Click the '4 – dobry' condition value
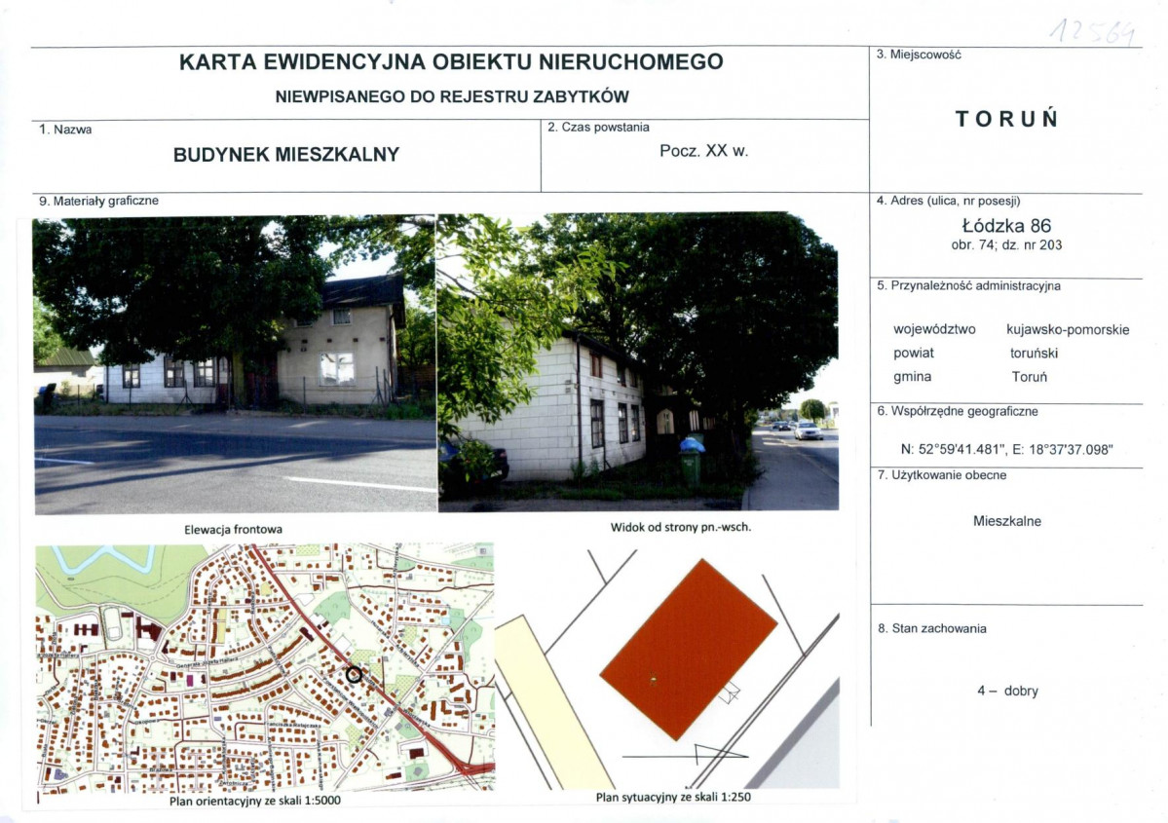This screenshot has height=823, width=1168. tap(1007, 692)
